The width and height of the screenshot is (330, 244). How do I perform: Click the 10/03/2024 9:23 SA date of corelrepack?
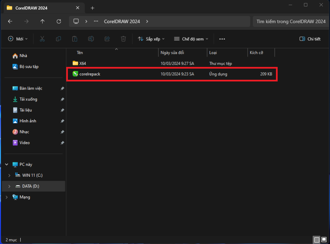click(x=177, y=74)
